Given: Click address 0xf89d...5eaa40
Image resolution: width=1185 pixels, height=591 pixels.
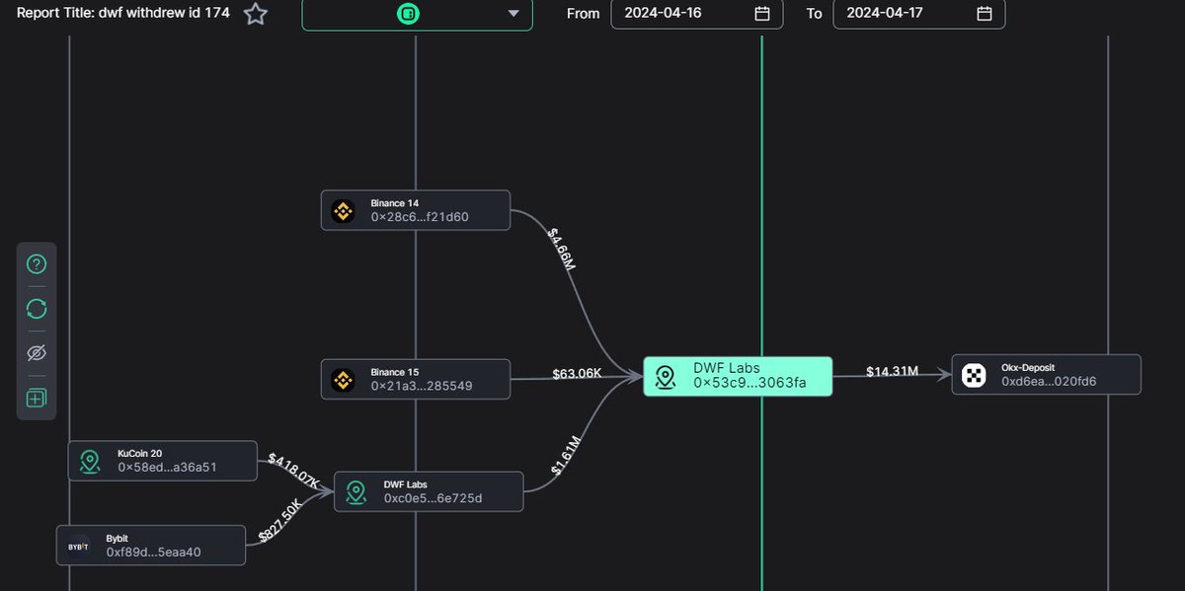Looking at the screenshot, I should (x=154, y=552).
